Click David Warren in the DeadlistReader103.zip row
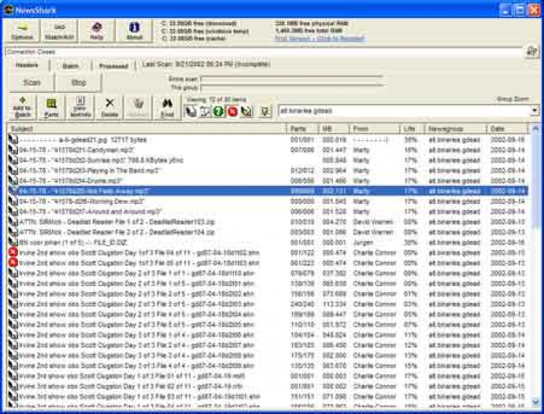 tap(373, 222)
